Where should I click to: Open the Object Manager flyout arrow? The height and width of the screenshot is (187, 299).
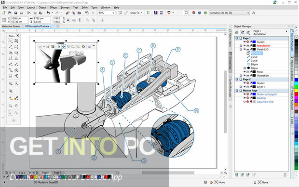(286, 31)
